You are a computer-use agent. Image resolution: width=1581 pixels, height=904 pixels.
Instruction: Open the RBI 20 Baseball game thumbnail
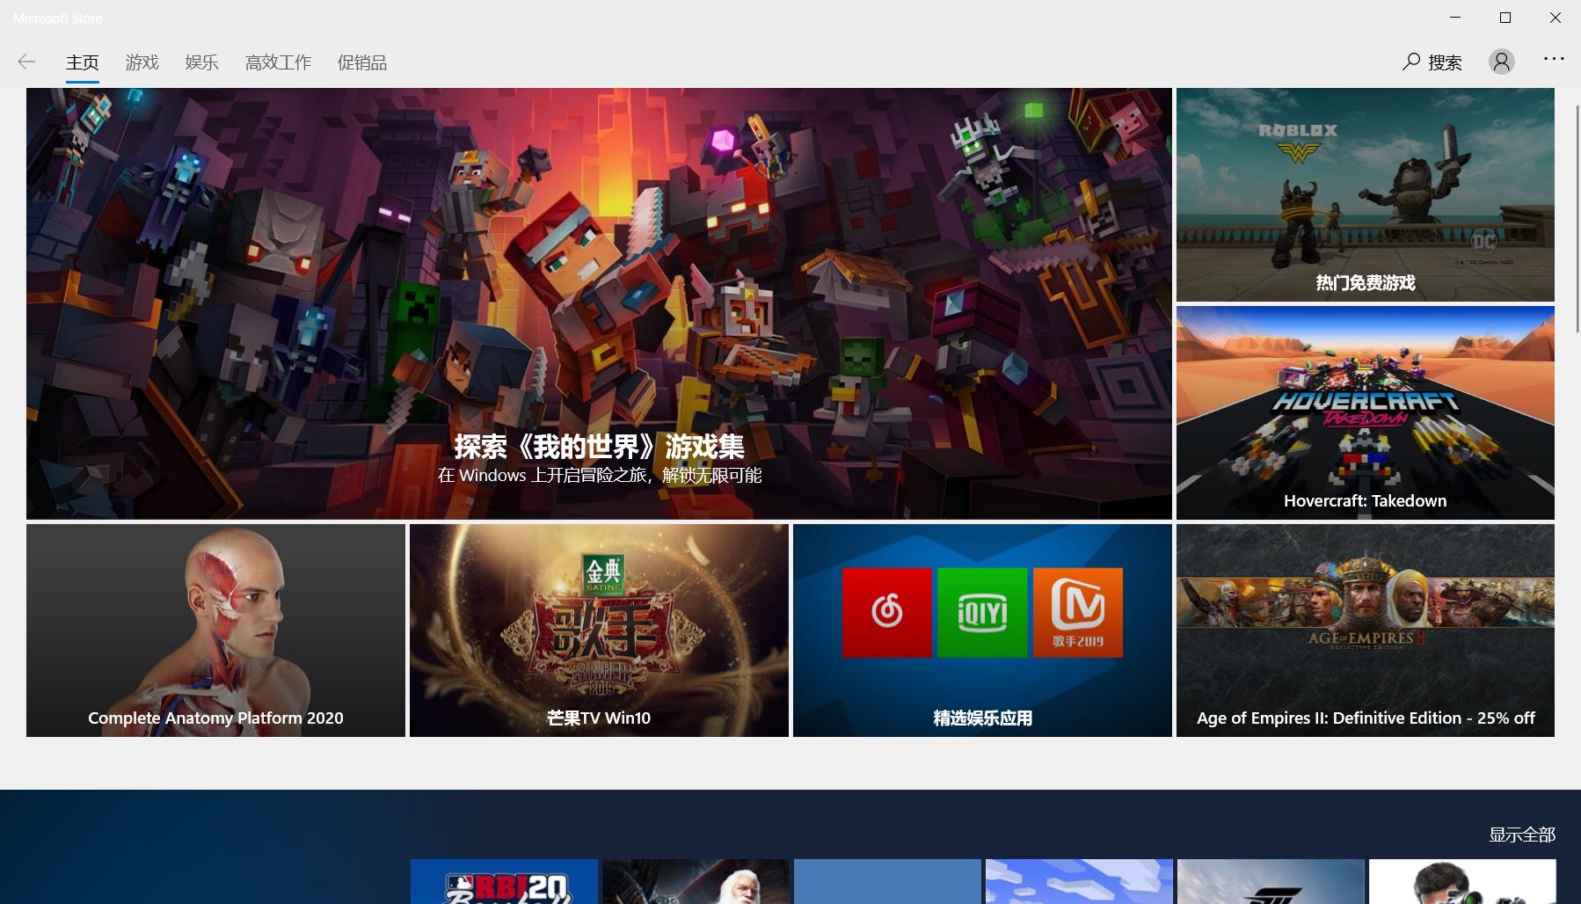pos(504,882)
